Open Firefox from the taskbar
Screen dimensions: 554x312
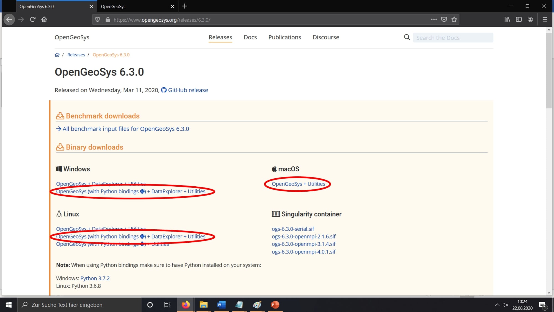(186, 305)
